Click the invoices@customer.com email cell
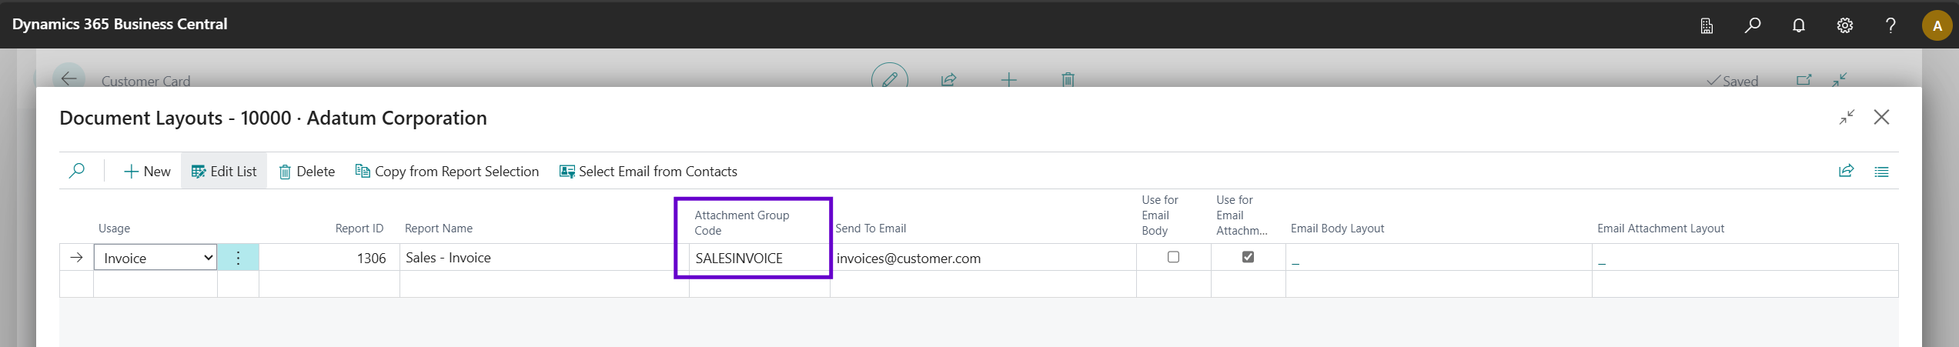This screenshot has height=347, width=1959. tap(983, 258)
